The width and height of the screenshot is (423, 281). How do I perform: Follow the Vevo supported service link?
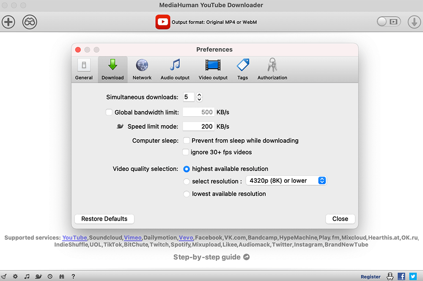pyautogui.click(x=186, y=238)
